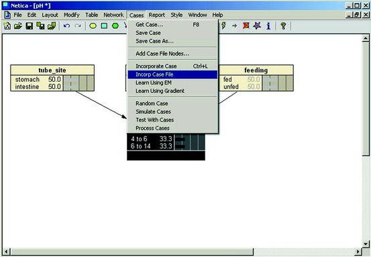The width and height of the screenshot is (371, 257).
Task: Click the new network toolbar icon
Action: click(x=7, y=25)
